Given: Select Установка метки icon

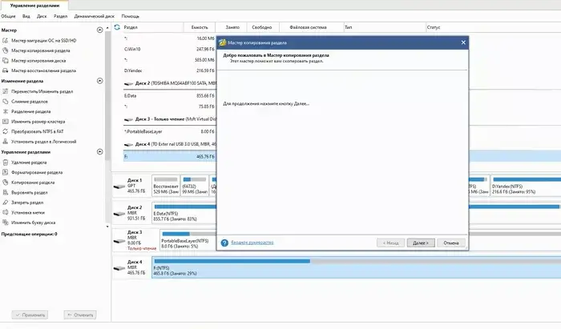Looking at the screenshot, I should (x=6, y=213).
